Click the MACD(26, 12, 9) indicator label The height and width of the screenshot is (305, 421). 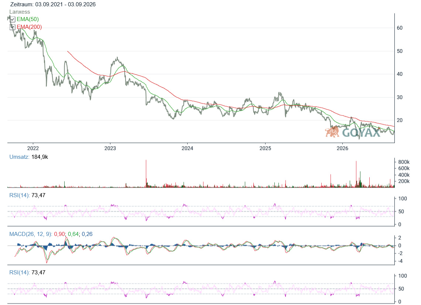pos(31,234)
